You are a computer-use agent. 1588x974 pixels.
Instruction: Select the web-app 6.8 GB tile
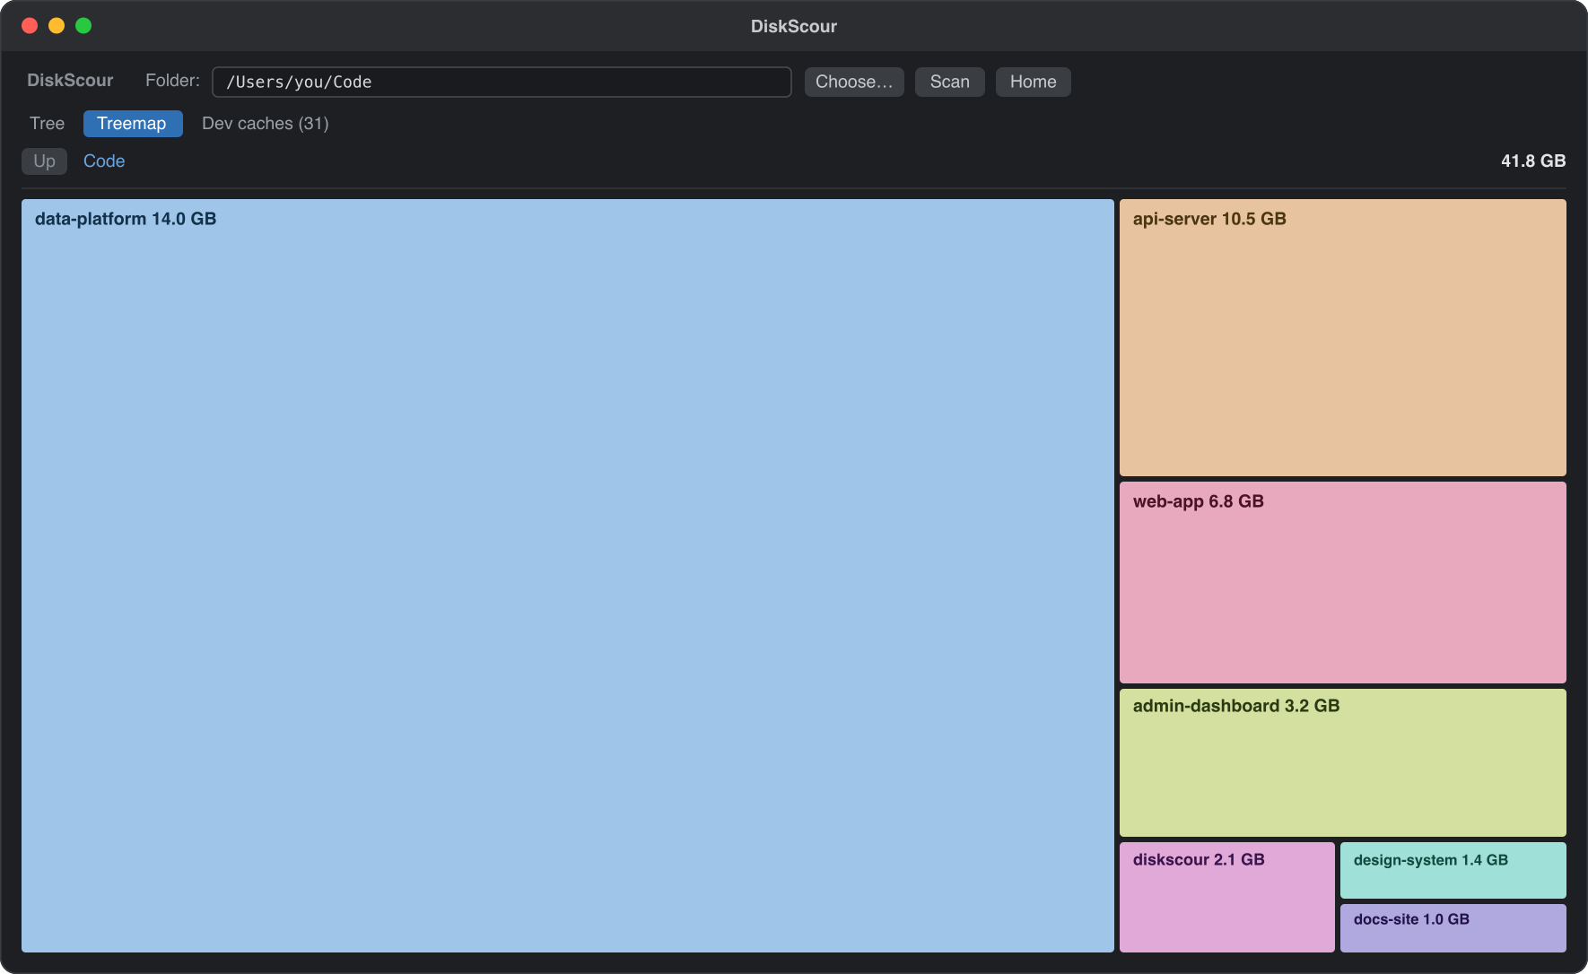(x=1343, y=582)
